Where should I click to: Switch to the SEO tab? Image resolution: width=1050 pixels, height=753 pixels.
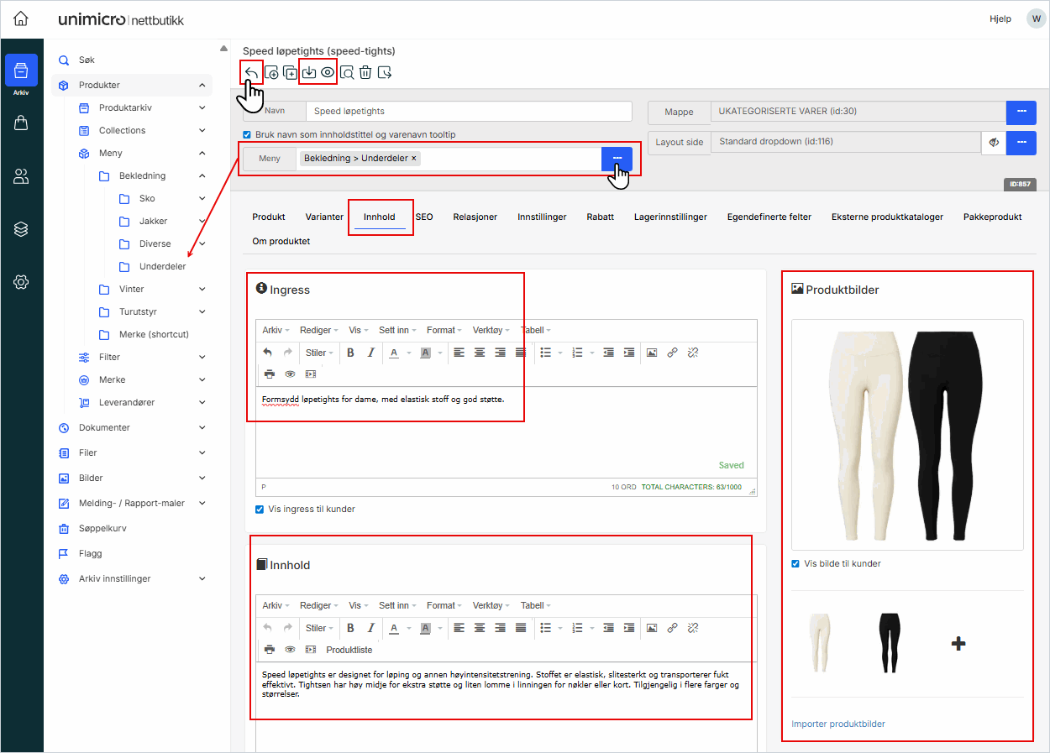[x=424, y=216]
